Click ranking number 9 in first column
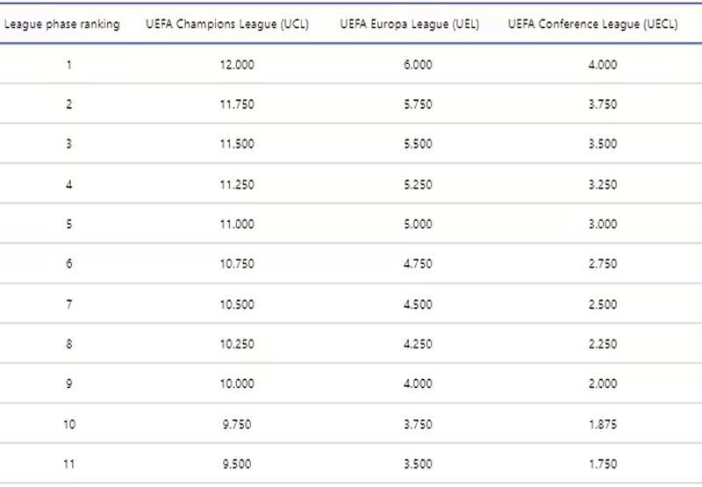 coord(69,383)
